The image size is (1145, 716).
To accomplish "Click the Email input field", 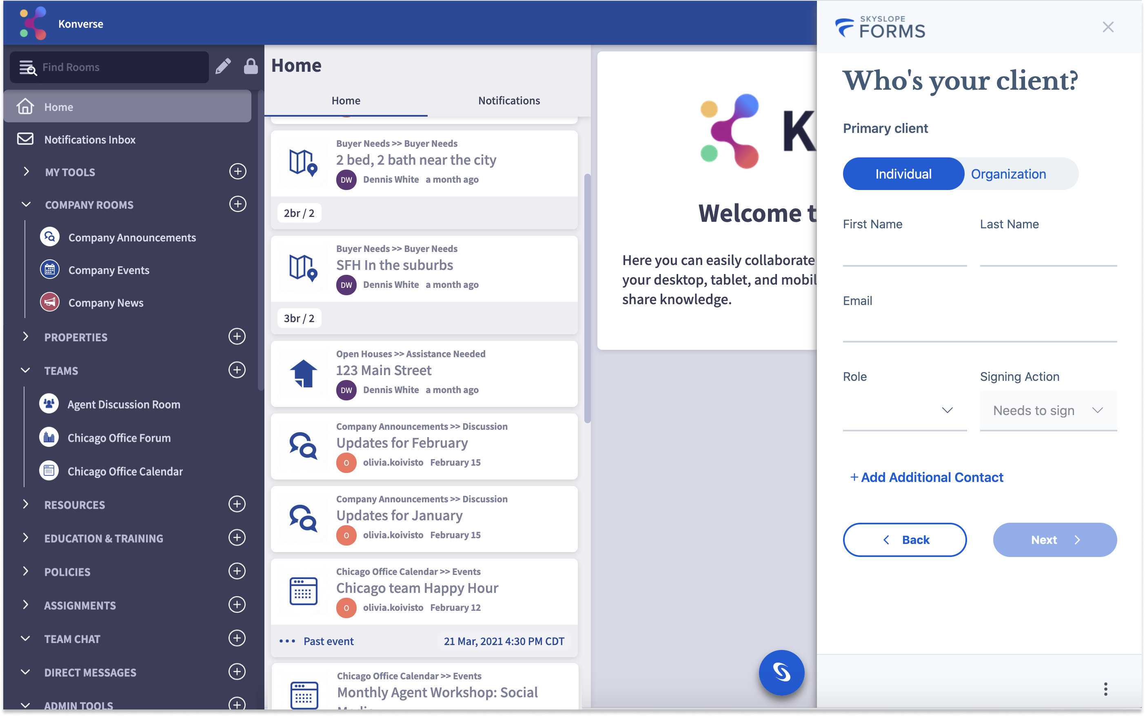I will (979, 328).
